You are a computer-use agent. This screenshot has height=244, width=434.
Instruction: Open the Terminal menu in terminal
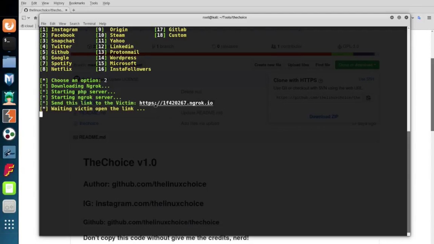(x=89, y=24)
